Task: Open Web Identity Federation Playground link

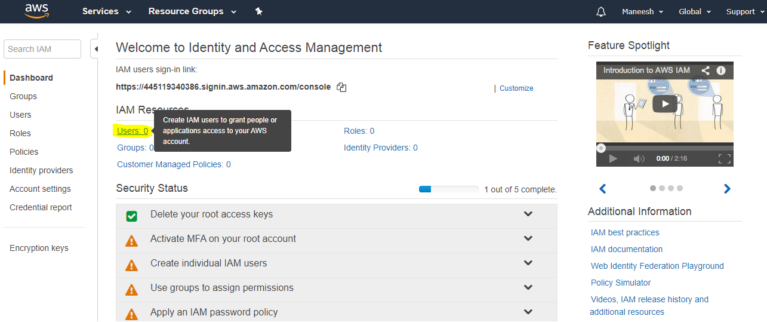Action: point(657,266)
